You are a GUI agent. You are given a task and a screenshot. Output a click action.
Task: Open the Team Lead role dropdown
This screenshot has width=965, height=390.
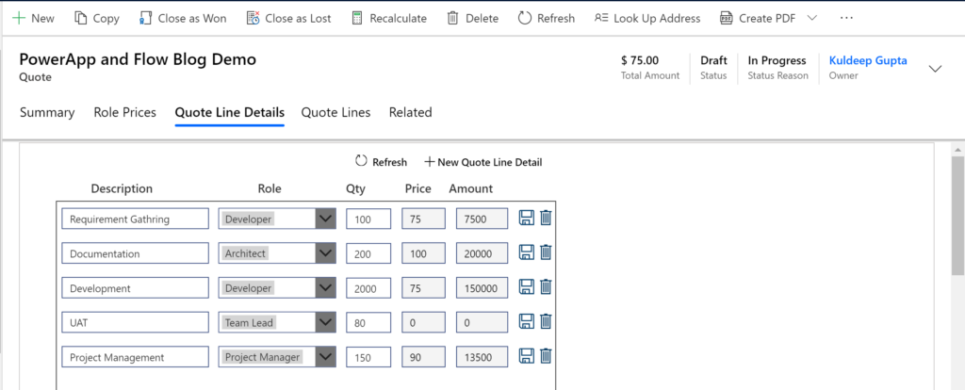tap(326, 322)
